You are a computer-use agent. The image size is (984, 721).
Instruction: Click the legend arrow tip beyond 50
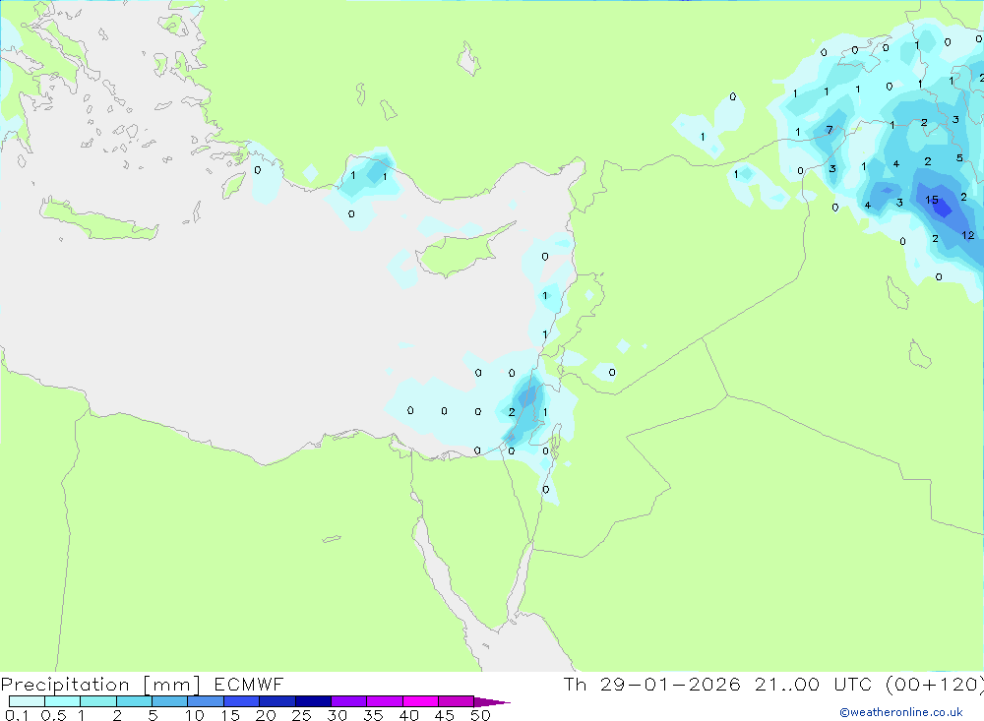tap(492, 701)
